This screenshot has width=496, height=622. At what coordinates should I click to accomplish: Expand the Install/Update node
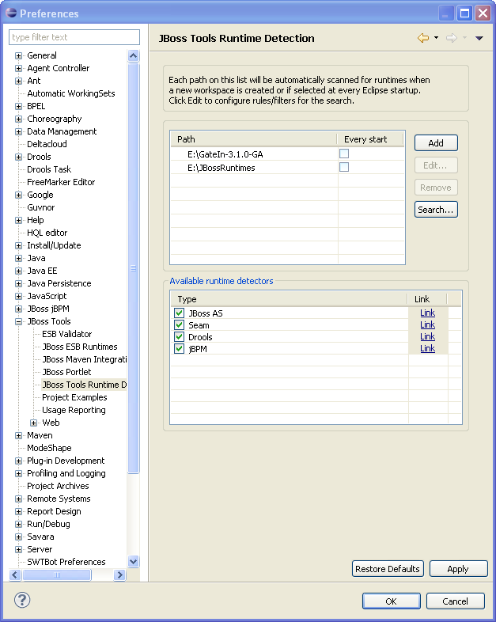click(18, 245)
